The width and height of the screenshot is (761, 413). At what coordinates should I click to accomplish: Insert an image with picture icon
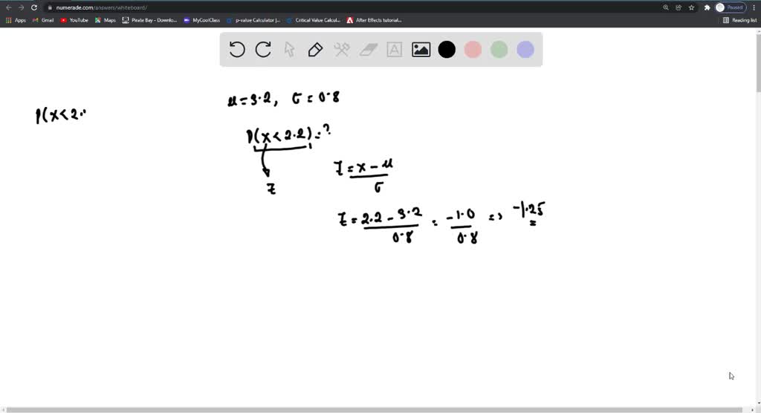point(421,50)
